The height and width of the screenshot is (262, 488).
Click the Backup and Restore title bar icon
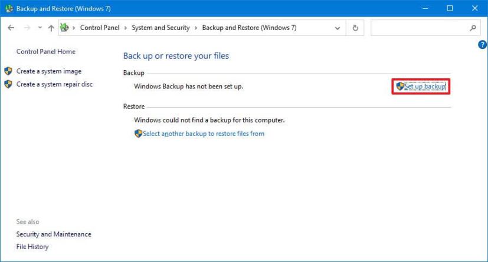8,8
